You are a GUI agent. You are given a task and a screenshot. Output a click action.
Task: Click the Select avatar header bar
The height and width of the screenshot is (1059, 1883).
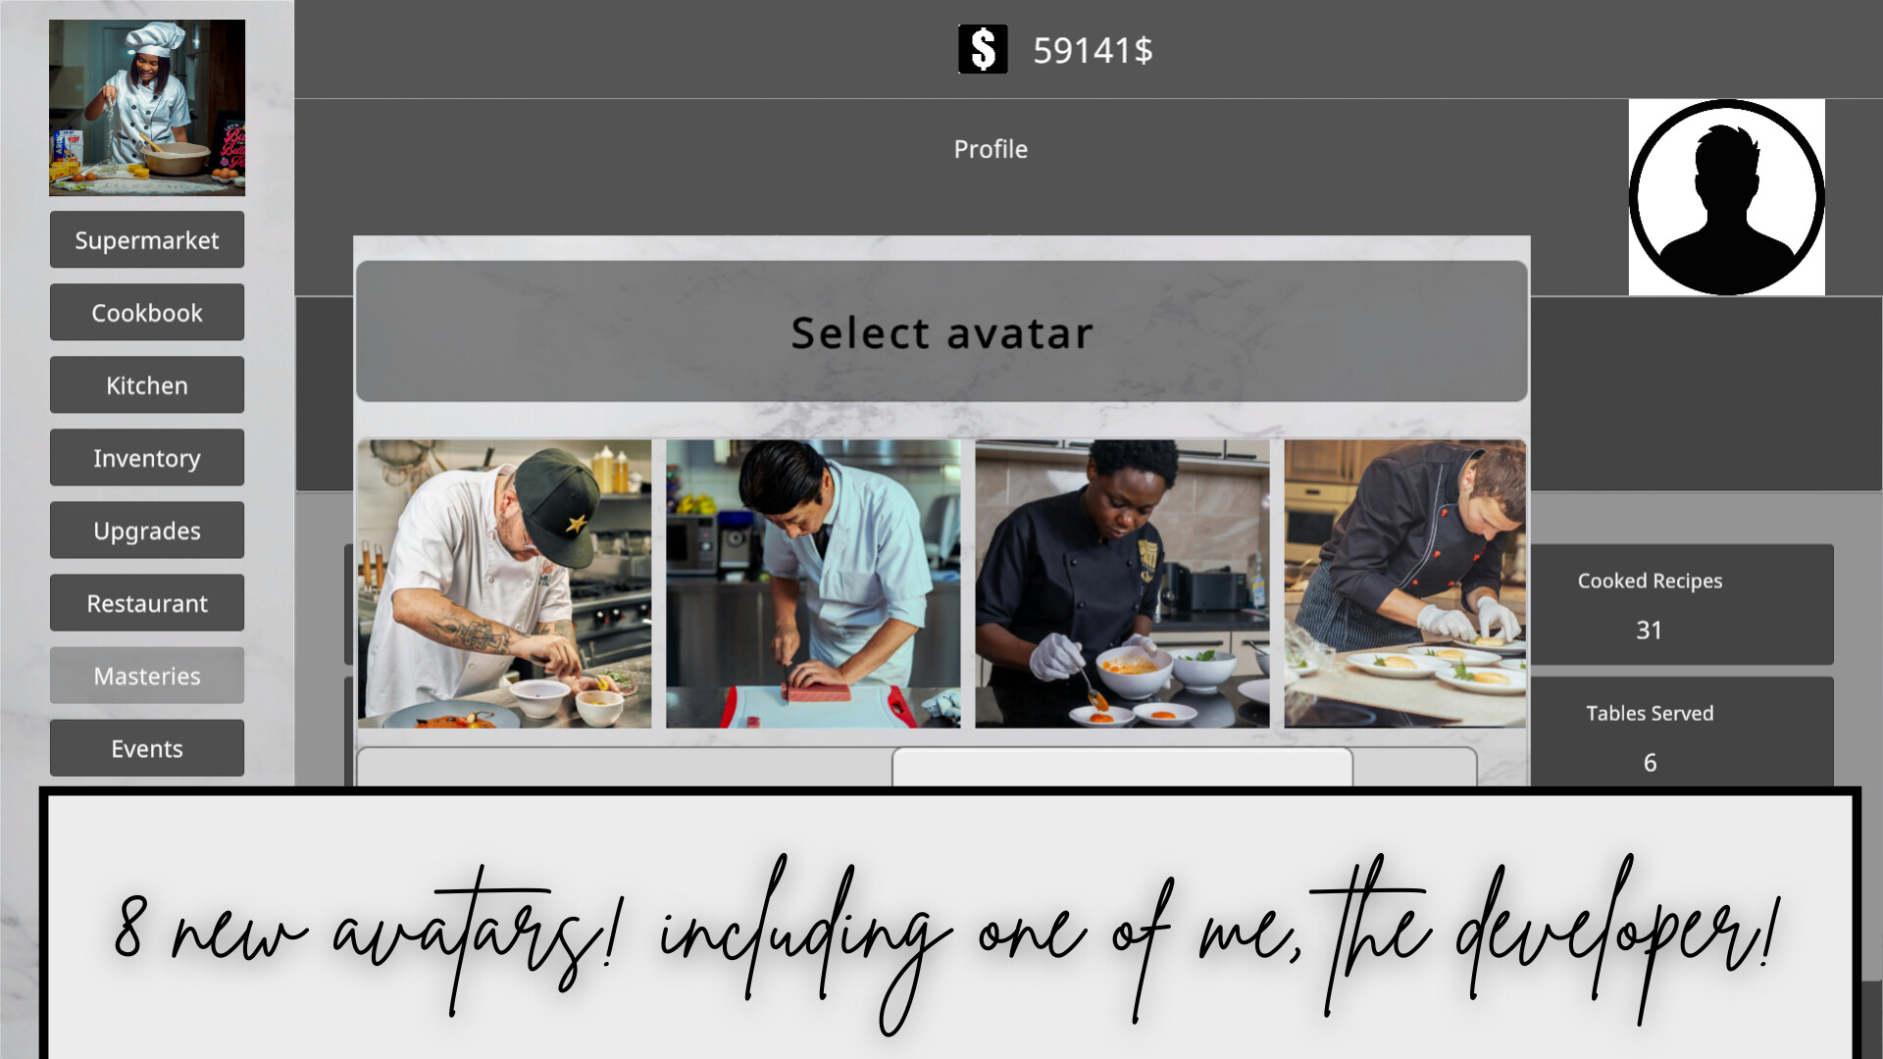(x=941, y=331)
